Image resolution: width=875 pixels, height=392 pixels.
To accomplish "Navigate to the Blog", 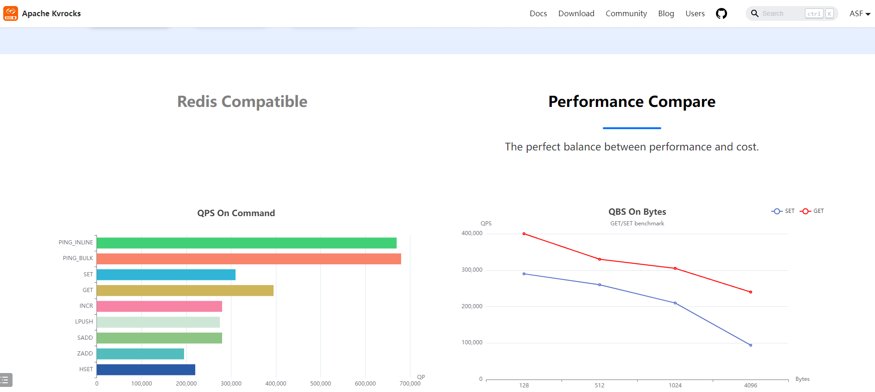I will [666, 13].
